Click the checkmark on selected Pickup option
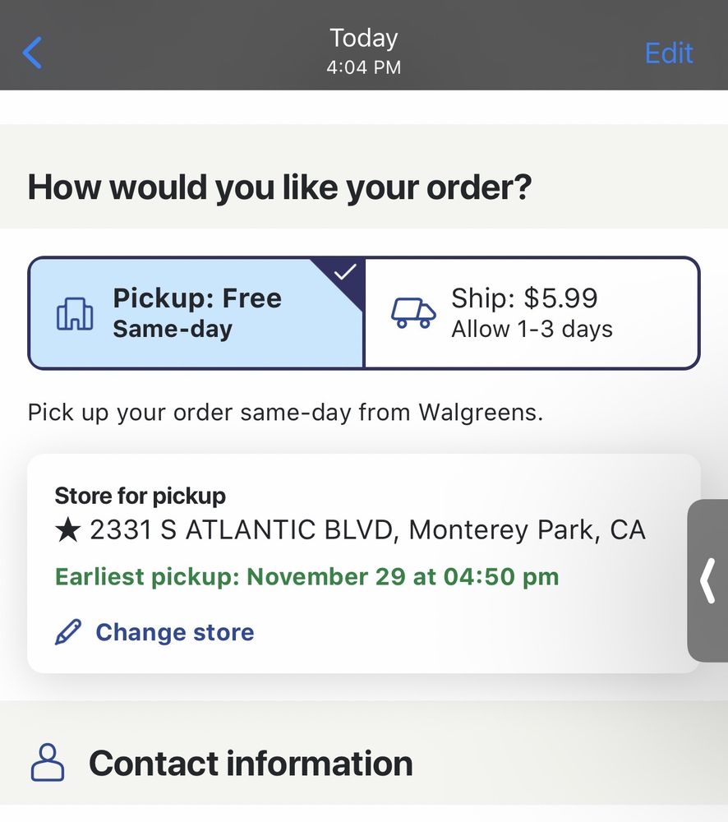 coord(345,272)
